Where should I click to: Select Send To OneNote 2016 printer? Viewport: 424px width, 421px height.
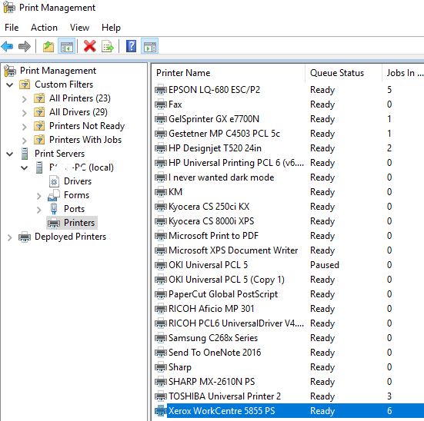215,353
